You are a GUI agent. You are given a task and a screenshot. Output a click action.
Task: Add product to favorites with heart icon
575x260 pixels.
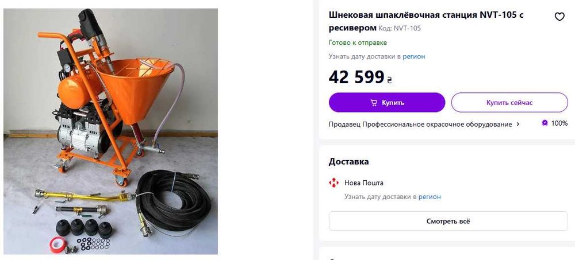559,17
